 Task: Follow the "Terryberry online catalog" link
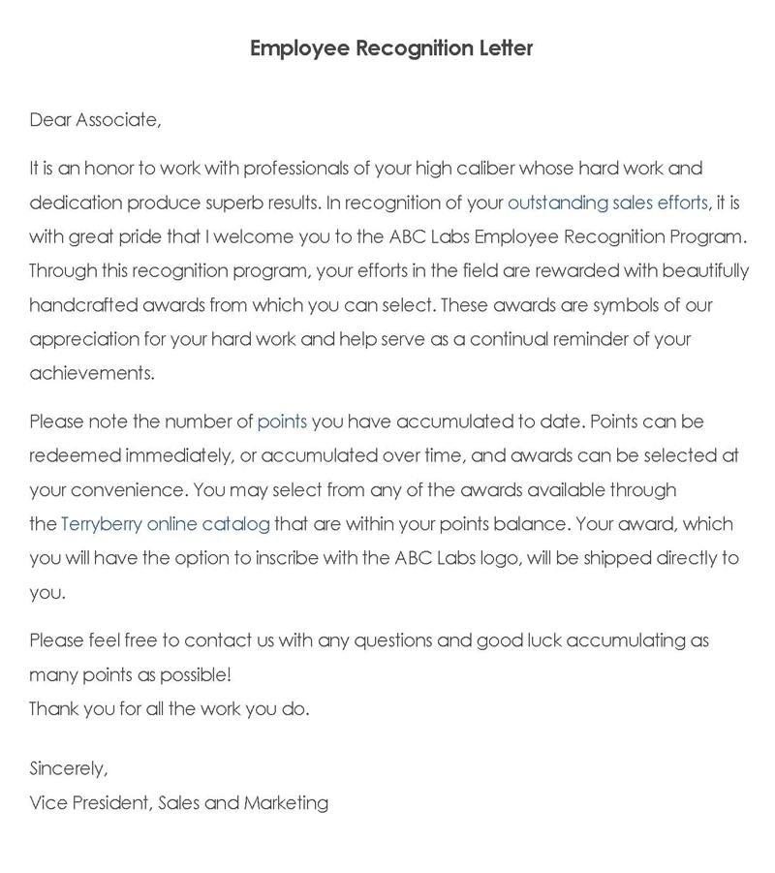(x=165, y=524)
